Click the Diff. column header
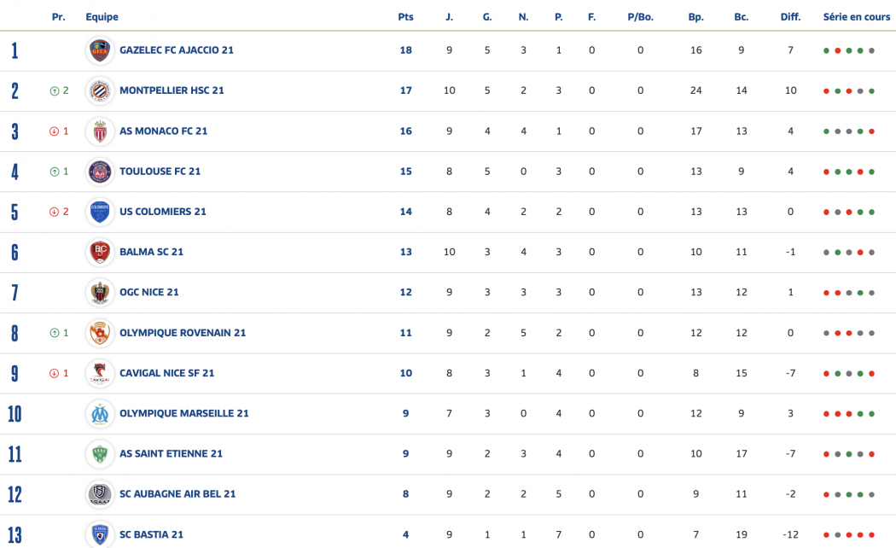 790,17
